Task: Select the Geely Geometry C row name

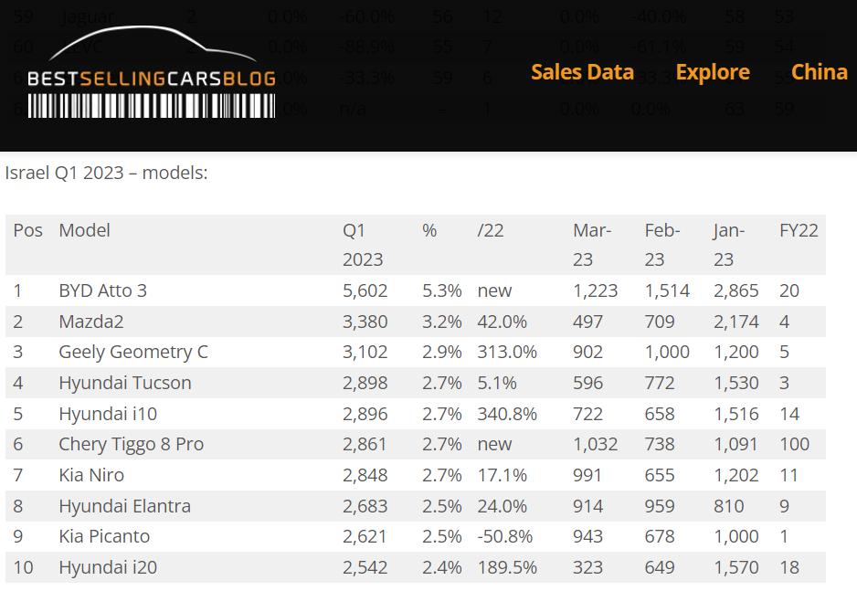Action: pyautogui.click(x=133, y=352)
